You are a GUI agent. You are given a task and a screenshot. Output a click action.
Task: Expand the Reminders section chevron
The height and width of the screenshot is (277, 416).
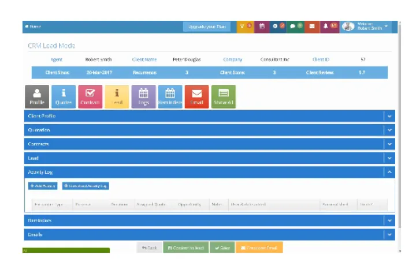389,220
